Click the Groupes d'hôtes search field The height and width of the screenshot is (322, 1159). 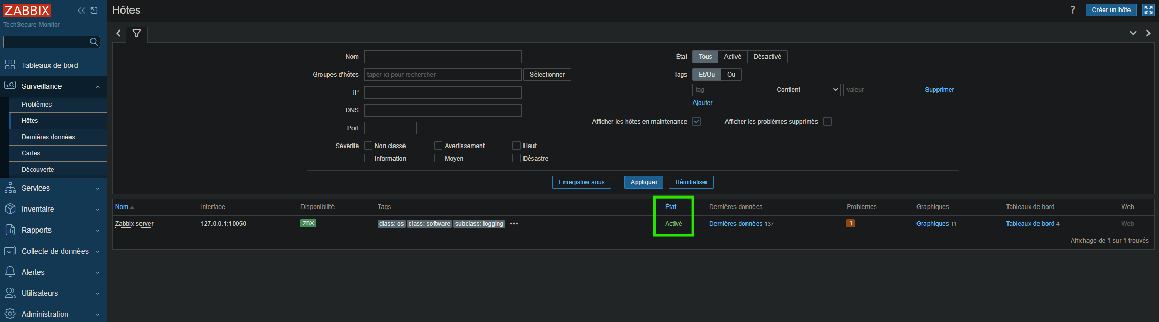click(x=442, y=75)
